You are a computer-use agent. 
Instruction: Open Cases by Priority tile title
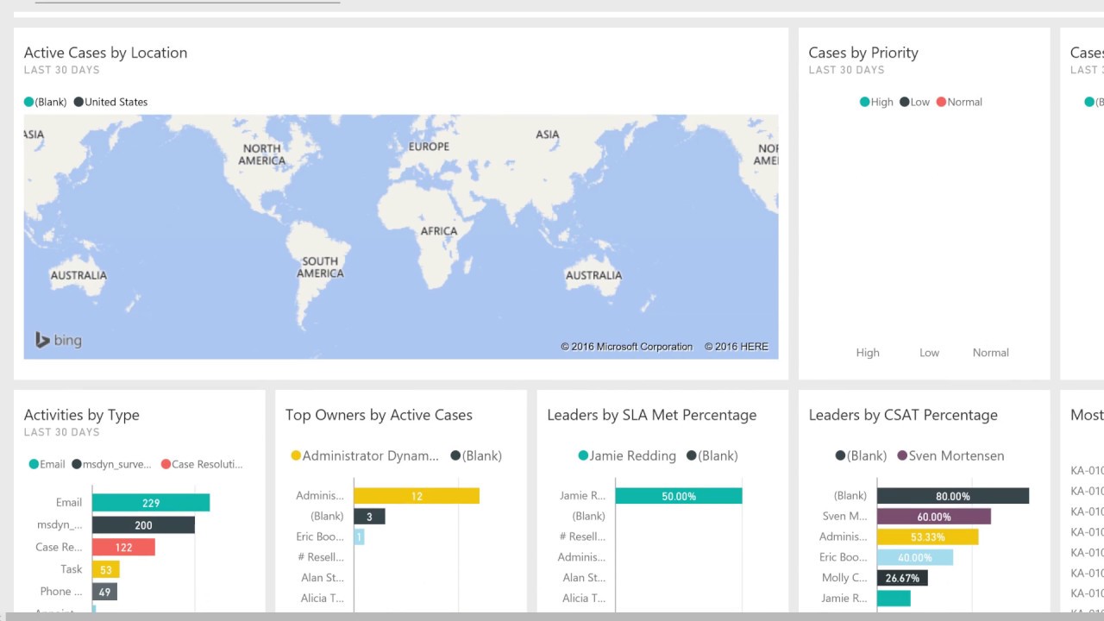(862, 53)
